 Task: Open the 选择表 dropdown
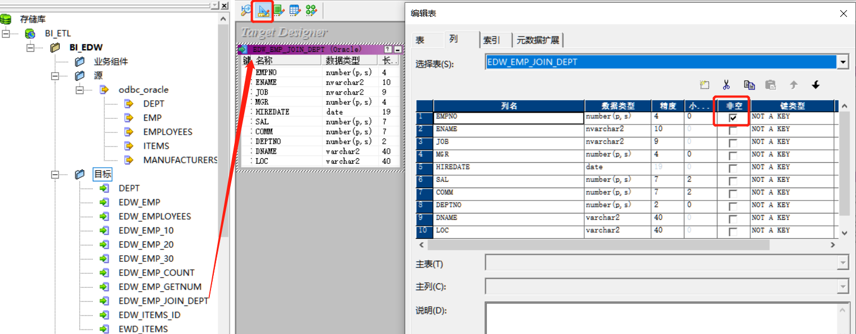point(842,62)
